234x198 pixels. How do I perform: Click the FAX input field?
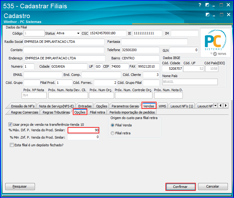(148, 66)
